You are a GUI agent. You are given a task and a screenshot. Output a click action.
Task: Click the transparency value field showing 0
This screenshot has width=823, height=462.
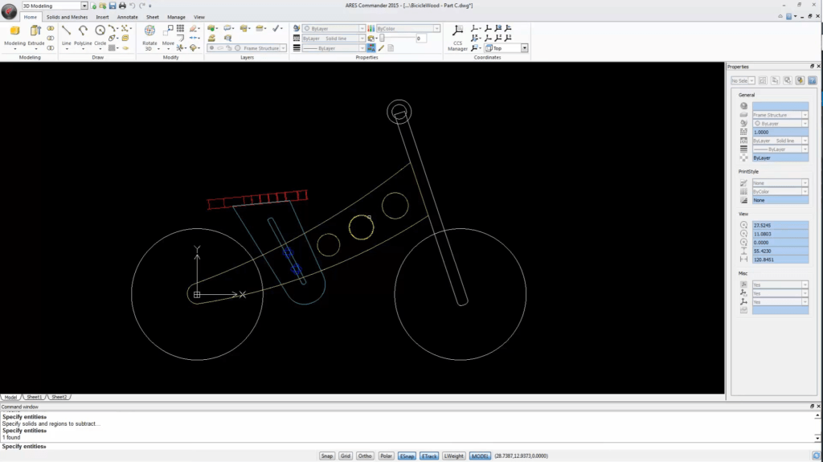[420, 39]
